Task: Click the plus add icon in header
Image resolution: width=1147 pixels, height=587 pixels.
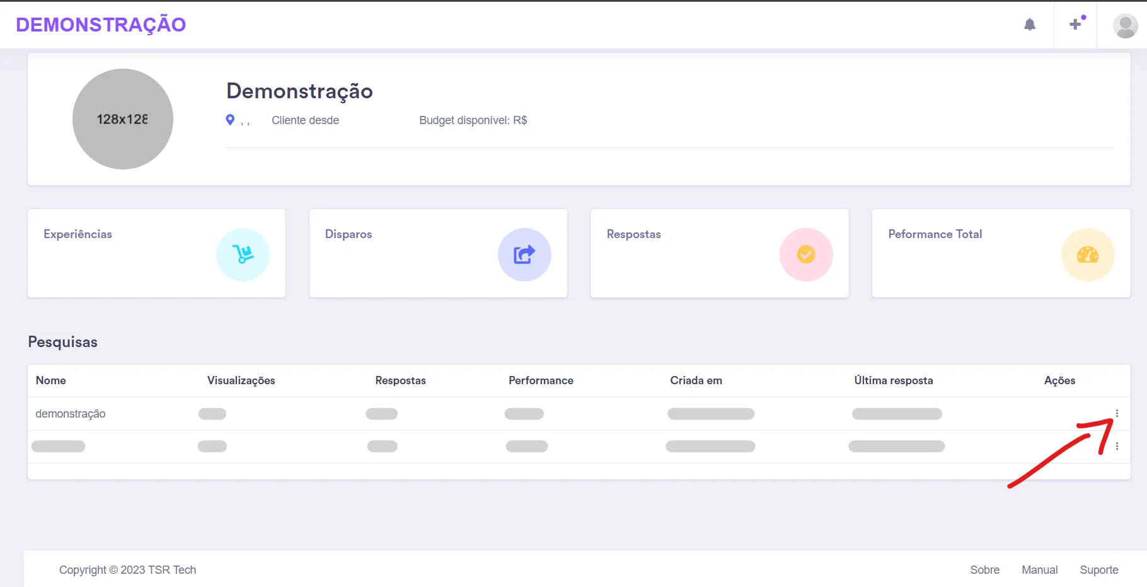Action: pyautogui.click(x=1076, y=24)
